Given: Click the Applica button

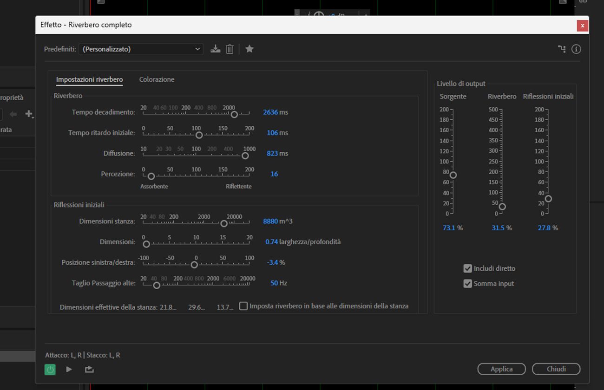Looking at the screenshot, I should point(502,369).
